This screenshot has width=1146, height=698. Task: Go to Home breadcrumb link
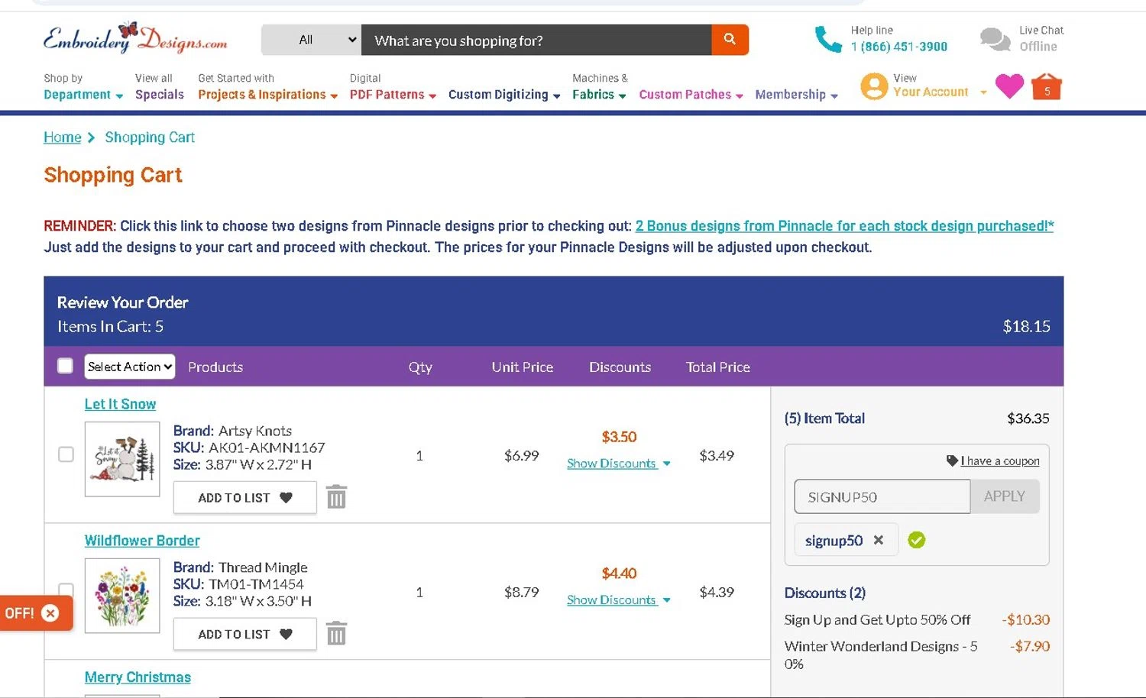63,137
